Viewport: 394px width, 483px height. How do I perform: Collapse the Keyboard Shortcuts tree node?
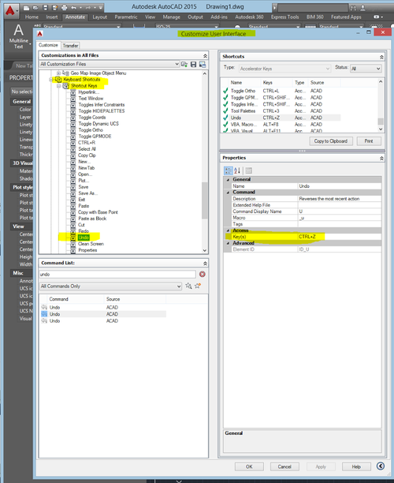51,80
